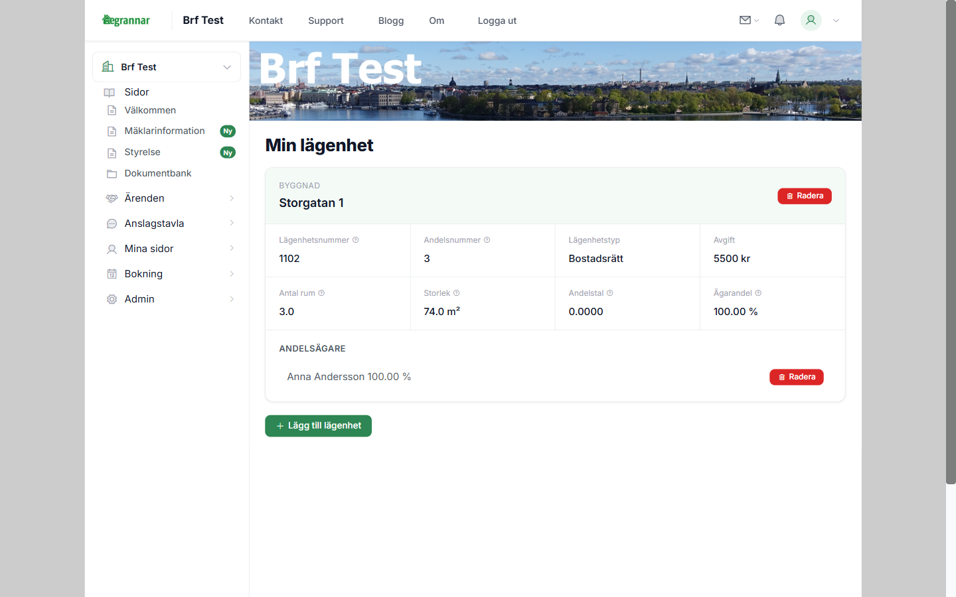Delete the Storgatan 1 building with Radera

click(x=805, y=196)
